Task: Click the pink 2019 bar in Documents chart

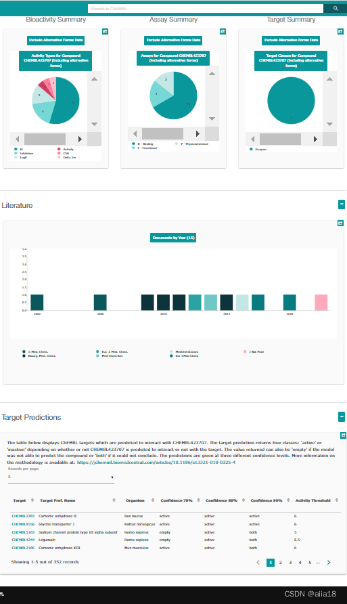Action: coord(321,303)
